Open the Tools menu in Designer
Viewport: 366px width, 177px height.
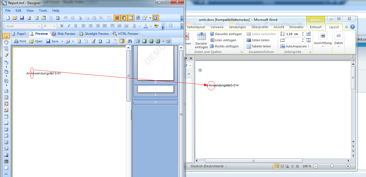(43, 11)
